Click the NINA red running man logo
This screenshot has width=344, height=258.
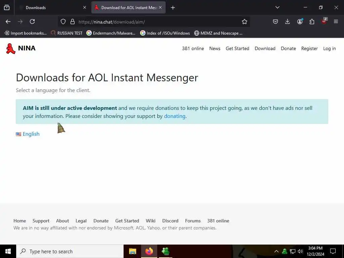click(10, 48)
